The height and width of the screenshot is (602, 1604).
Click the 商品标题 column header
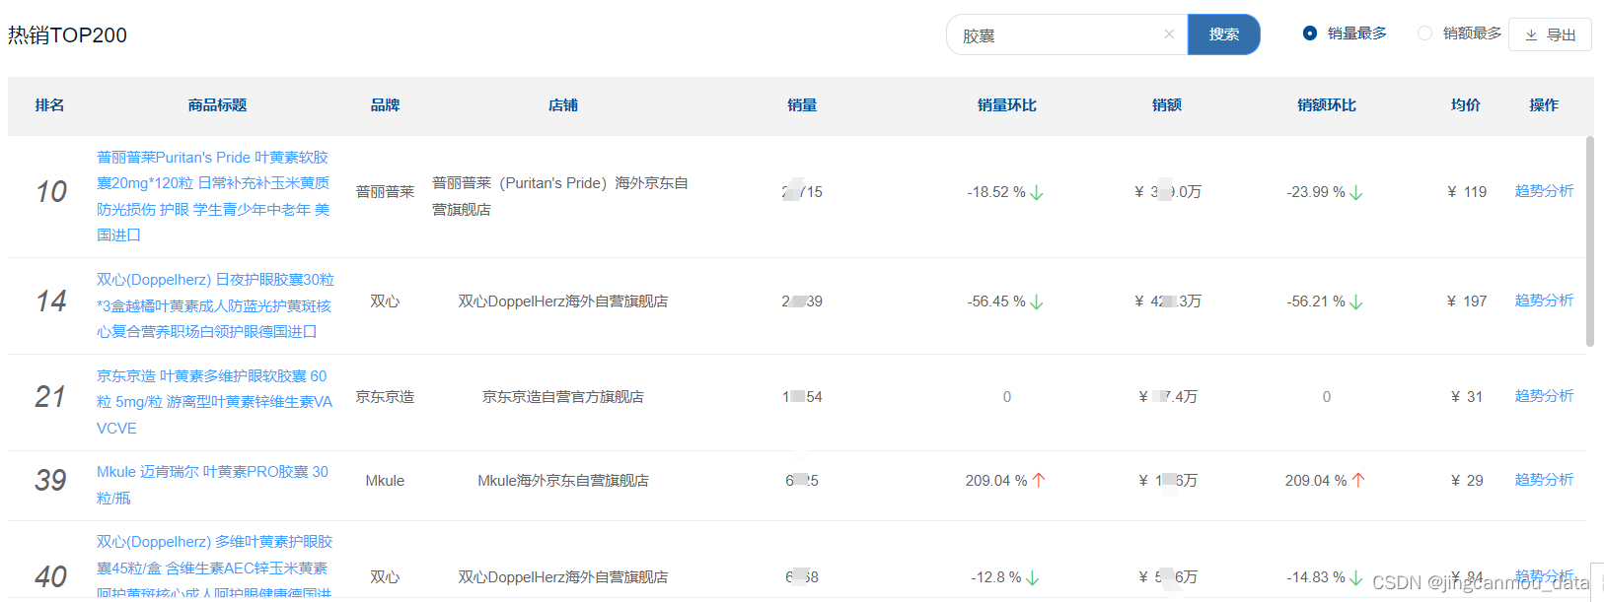click(x=217, y=105)
